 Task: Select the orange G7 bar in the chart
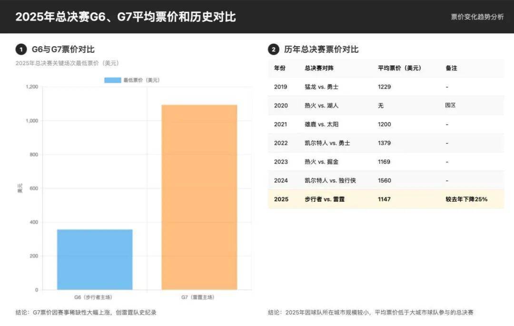[x=198, y=195]
